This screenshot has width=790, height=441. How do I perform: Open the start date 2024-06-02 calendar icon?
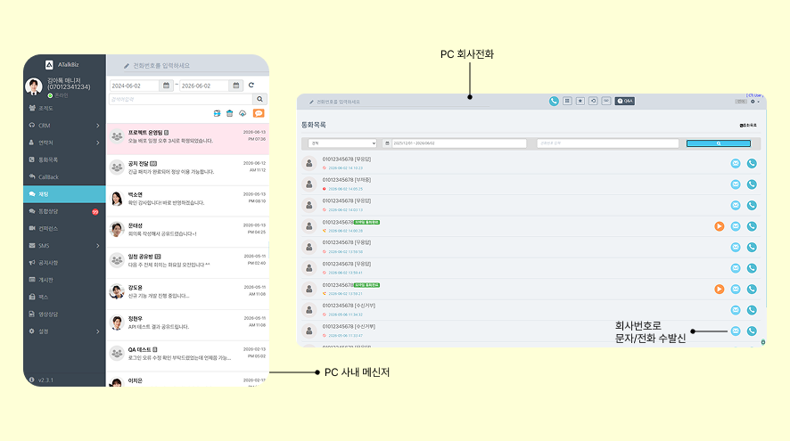click(x=166, y=86)
